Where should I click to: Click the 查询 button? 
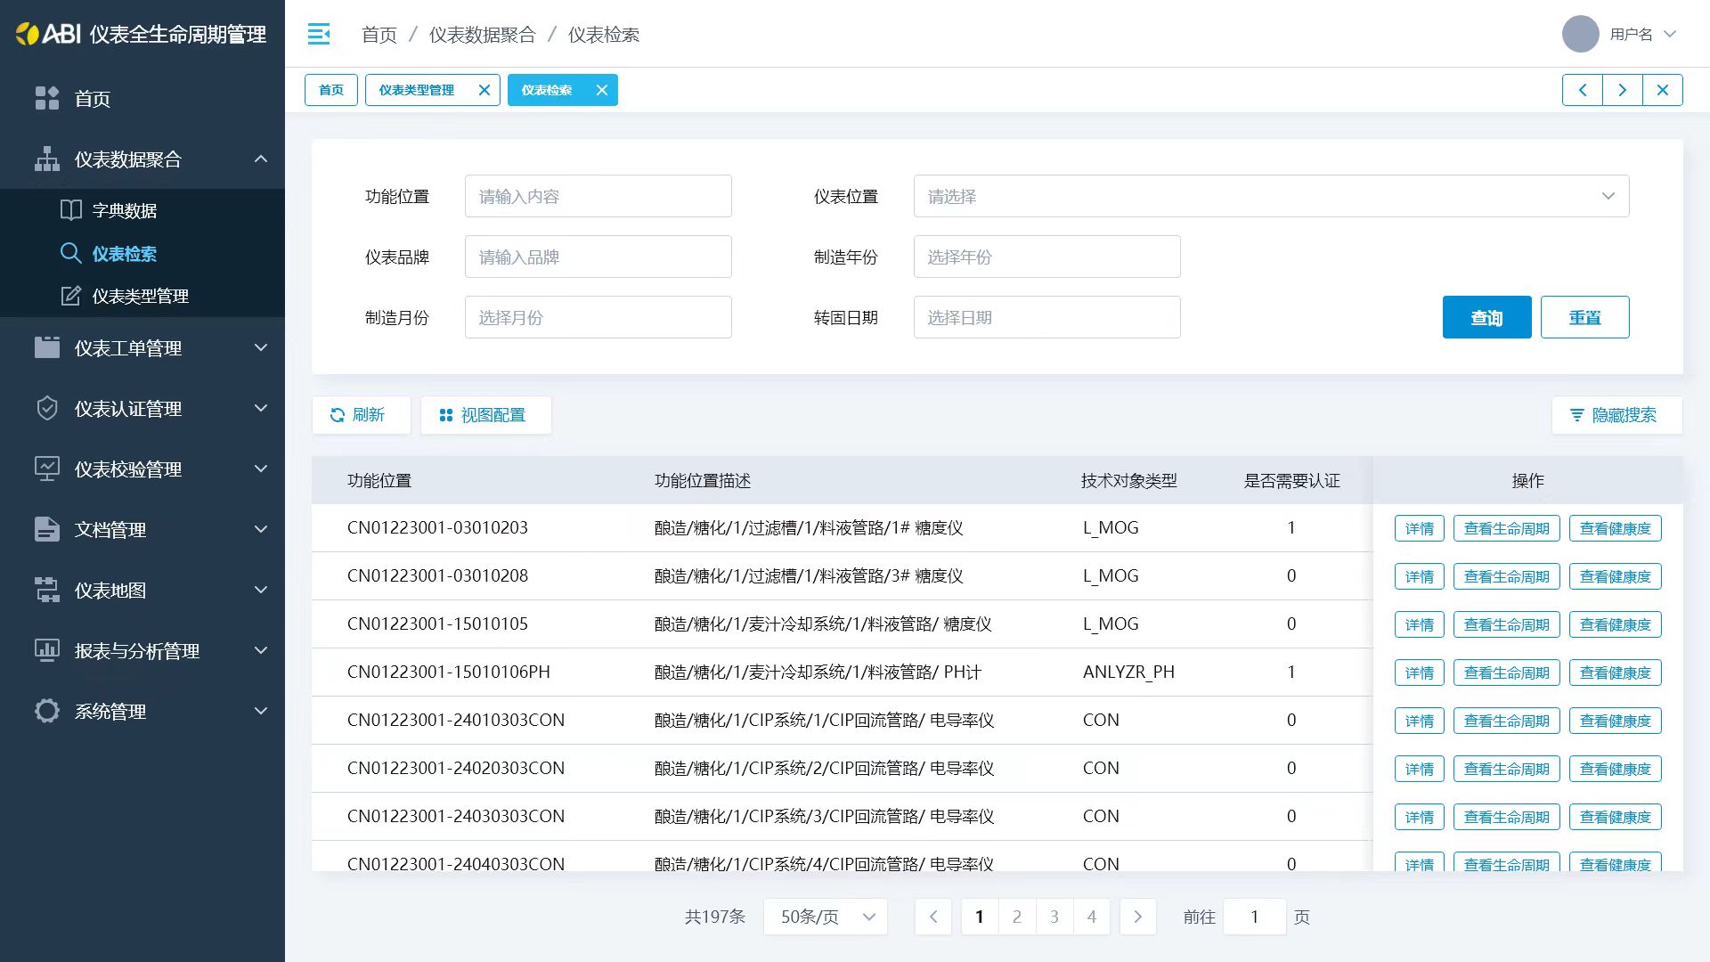(1486, 317)
